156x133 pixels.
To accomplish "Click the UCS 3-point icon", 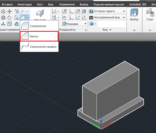I will click(84, 18).
